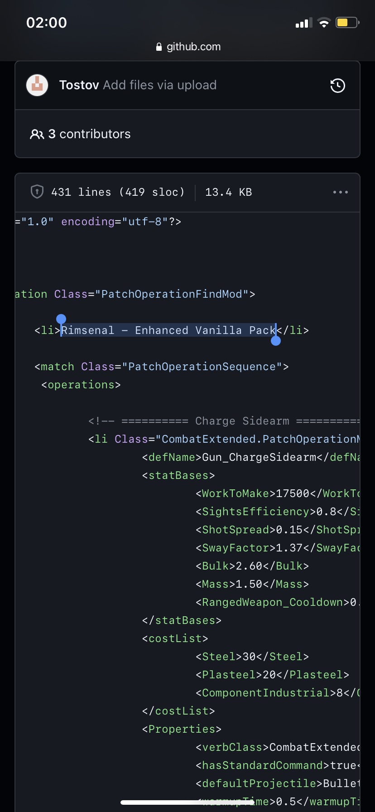Tap the github.com address bar
This screenshot has height=812, width=375.
pos(187,47)
